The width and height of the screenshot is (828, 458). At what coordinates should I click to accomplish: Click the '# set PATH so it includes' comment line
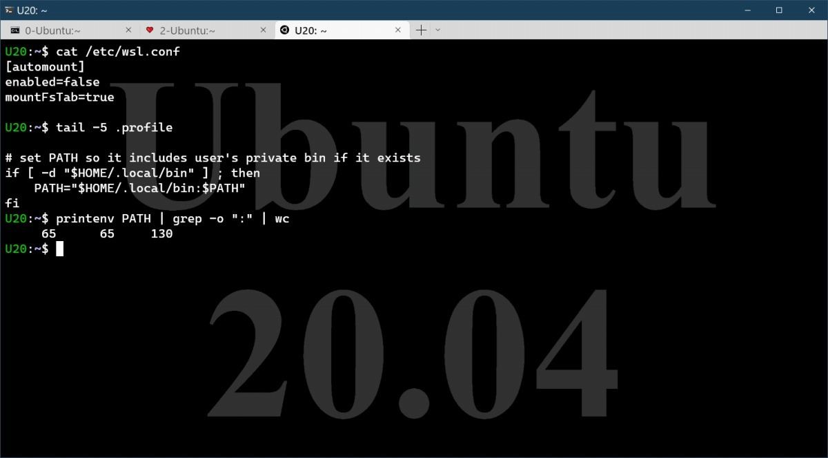coord(213,158)
